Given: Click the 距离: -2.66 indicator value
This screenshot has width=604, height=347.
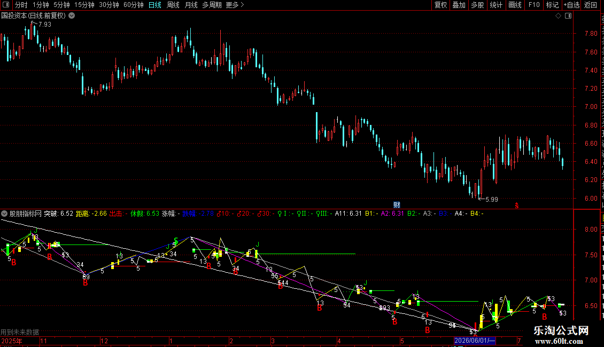Looking at the screenshot, I should coord(91,214).
